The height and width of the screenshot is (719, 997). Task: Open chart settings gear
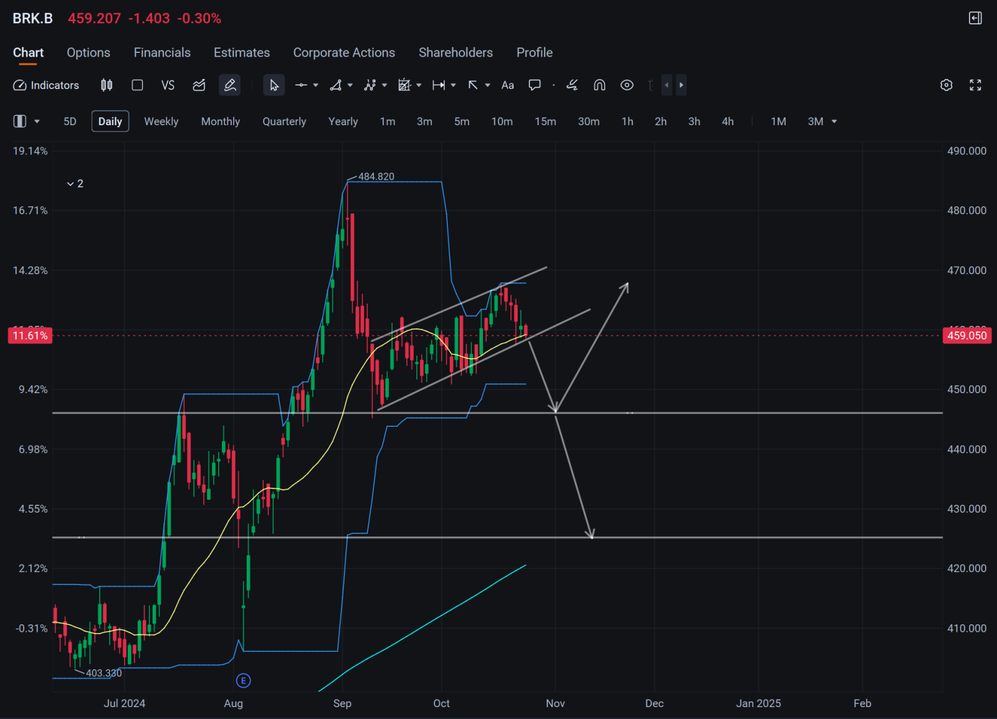(947, 85)
